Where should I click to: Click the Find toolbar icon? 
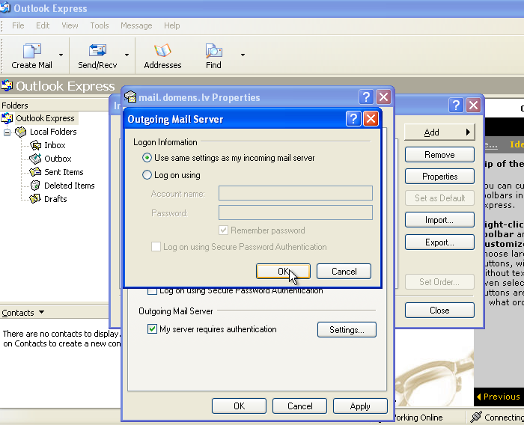[213, 51]
